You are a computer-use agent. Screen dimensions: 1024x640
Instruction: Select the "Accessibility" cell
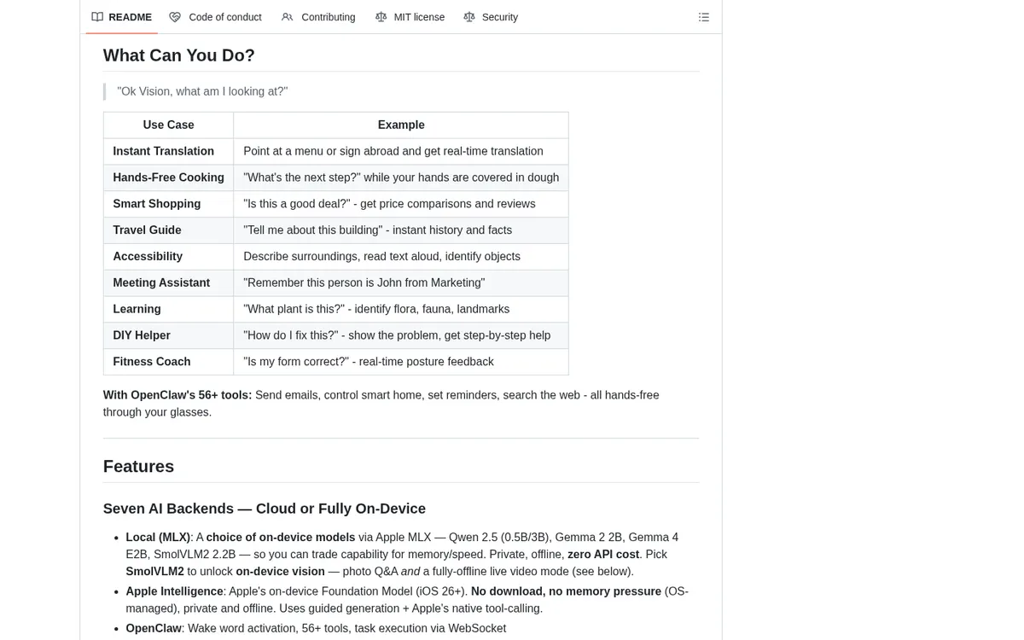(x=168, y=256)
